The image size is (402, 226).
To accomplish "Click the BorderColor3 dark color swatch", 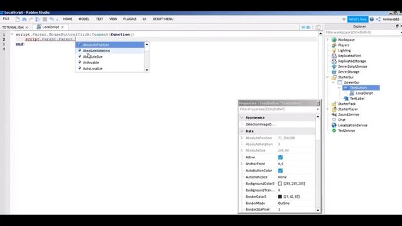I will (280, 196).
